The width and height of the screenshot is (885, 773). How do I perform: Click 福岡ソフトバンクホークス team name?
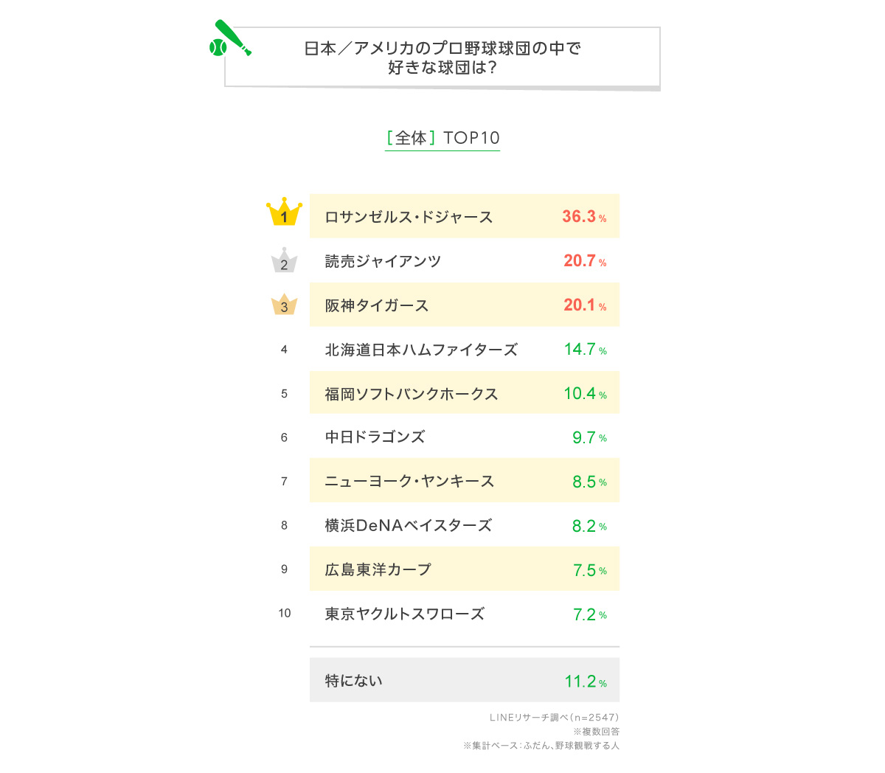412,394
